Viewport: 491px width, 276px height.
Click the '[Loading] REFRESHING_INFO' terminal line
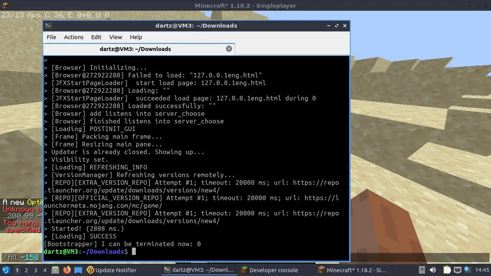(x=95, y=167)
